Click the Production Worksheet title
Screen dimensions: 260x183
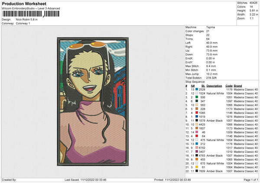click(x=24, y=4)
